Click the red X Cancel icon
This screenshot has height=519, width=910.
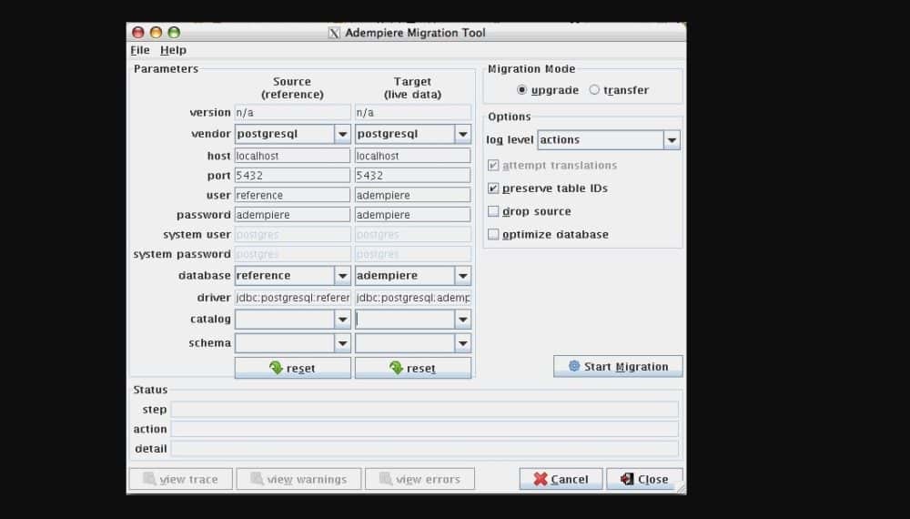541,479
